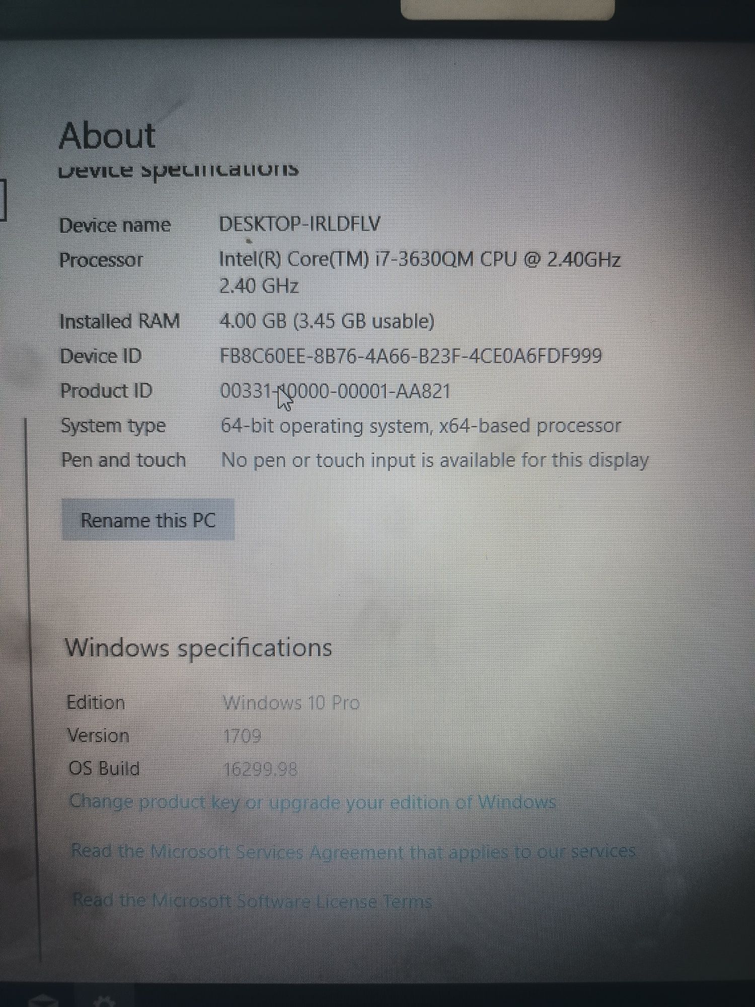The width and height of the screenshot is (755, 1007).
Task: Select device name value DESKTOP-IRLDFLV
Action: 300,224
